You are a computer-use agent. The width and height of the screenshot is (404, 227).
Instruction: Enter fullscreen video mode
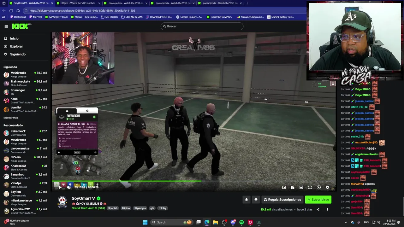(310, 187)
